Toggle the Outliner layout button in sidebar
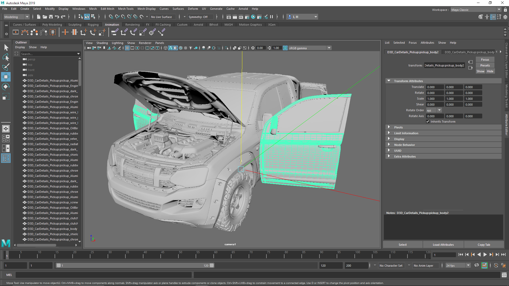Screen dimensions: 509x286 [6, 158]
